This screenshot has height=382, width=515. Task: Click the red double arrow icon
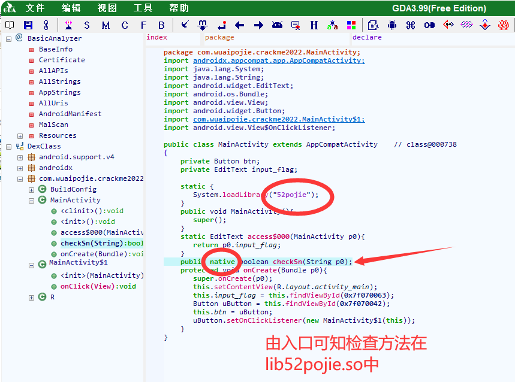click(448, 25)
